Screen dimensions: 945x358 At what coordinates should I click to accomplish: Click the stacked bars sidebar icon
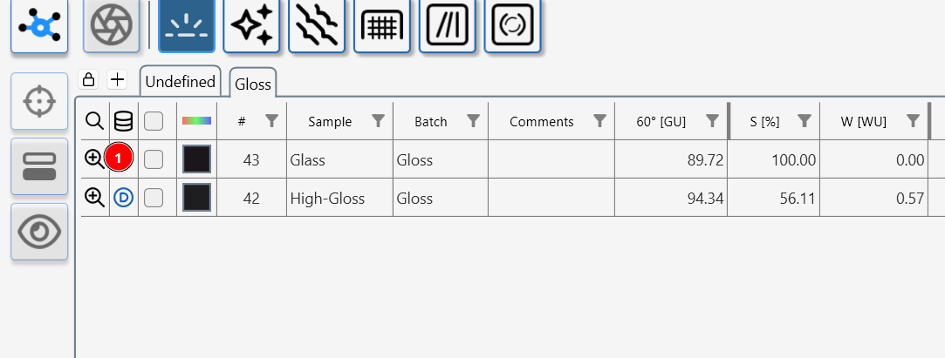pyautogui.click(x=38, y=166)
